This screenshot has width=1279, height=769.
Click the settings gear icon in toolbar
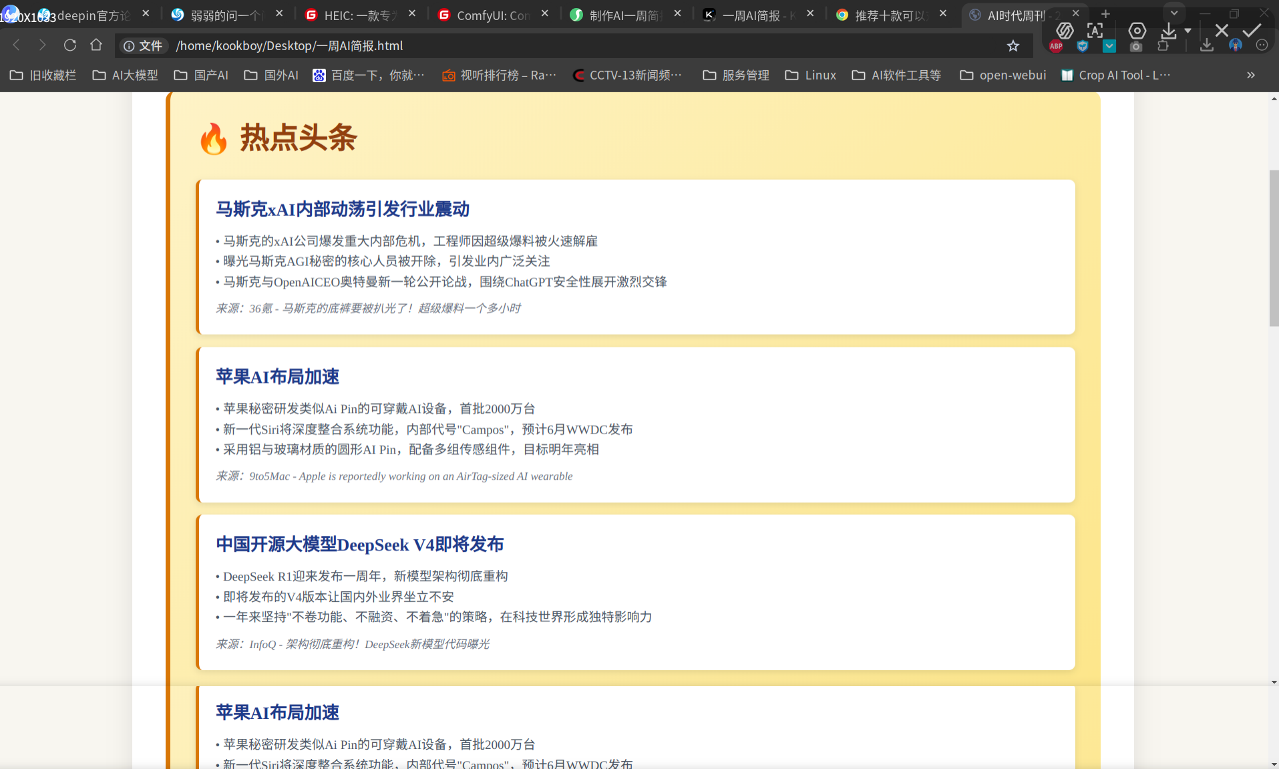click(x=1137, y=31)
